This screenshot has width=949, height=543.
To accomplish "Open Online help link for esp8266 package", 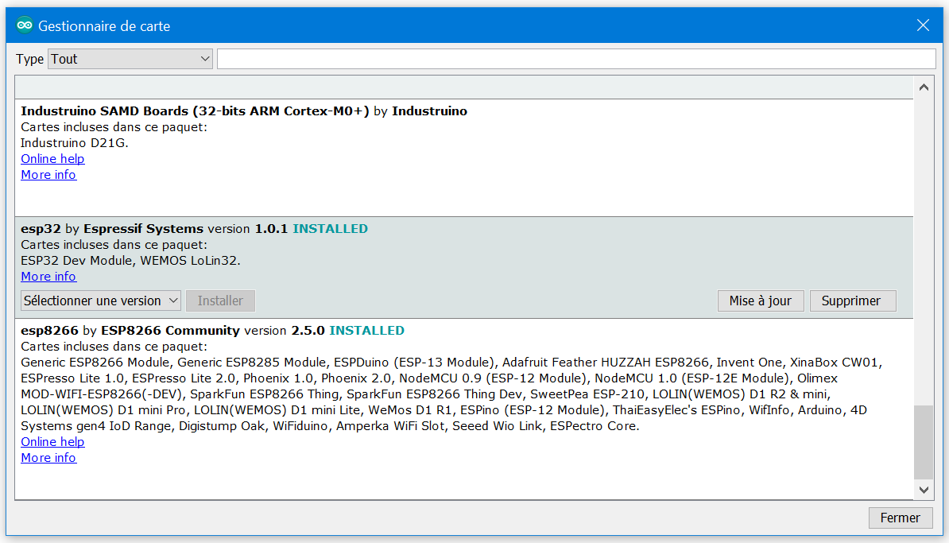I will click(52, 442).
